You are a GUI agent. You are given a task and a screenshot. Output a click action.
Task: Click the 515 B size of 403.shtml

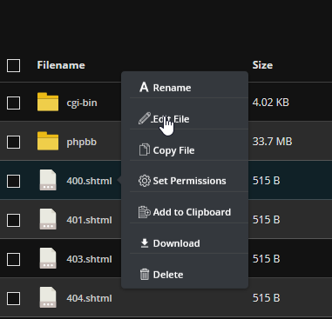tap(266, 259)
